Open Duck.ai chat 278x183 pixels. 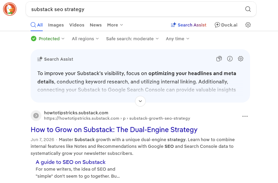pos(226,25)
